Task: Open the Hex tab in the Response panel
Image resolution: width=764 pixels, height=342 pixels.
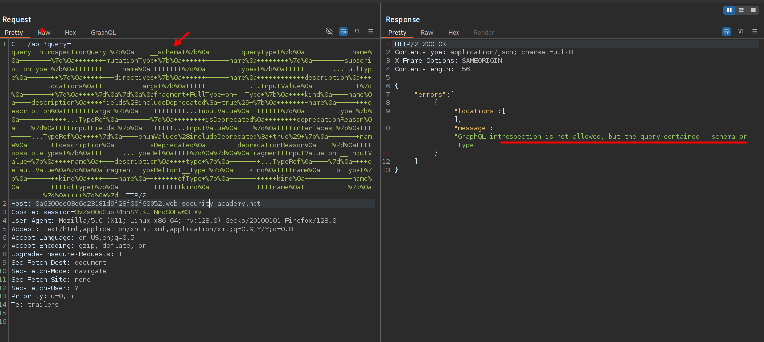Action: click(454, 33)
